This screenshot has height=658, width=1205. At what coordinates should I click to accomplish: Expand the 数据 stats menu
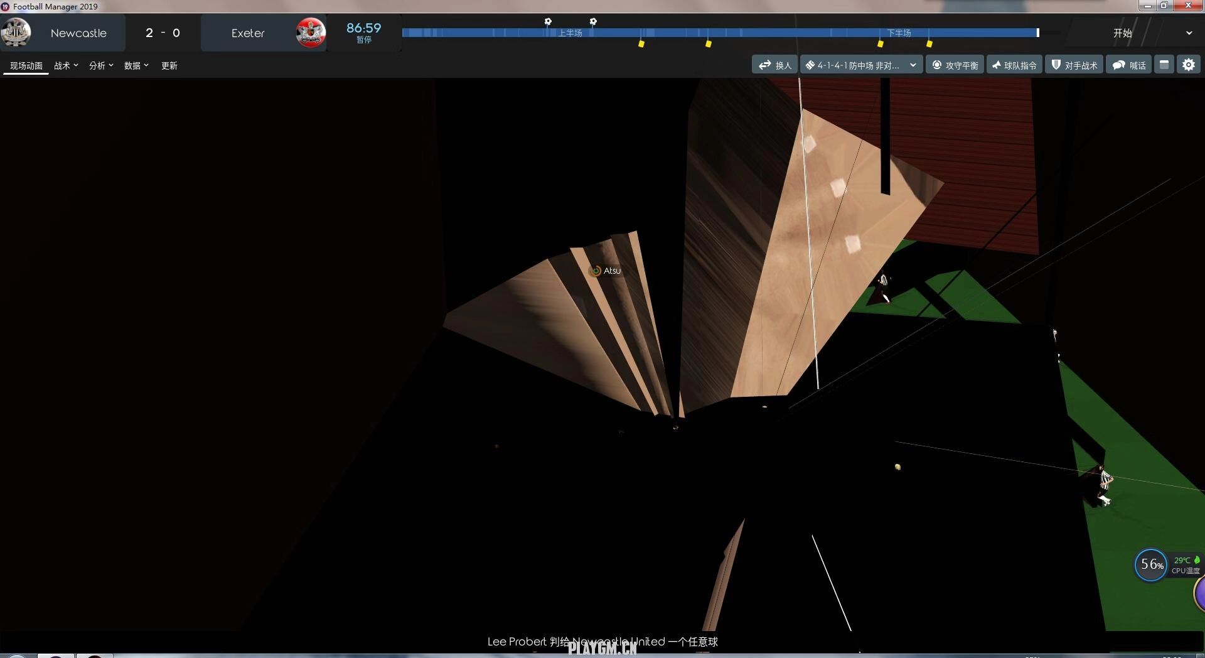(136, 65)
